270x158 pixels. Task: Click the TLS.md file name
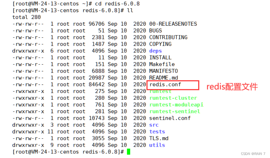pyautogui.click(x=159, y=138)
